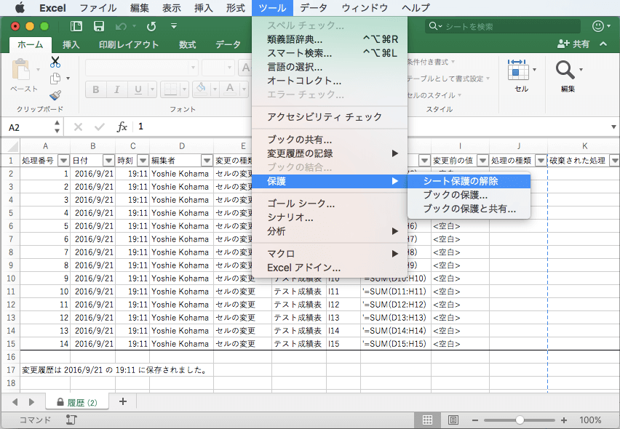620x429 pixels.
Task: Add a new sheet with plus button
Action: tap(123, 401)
